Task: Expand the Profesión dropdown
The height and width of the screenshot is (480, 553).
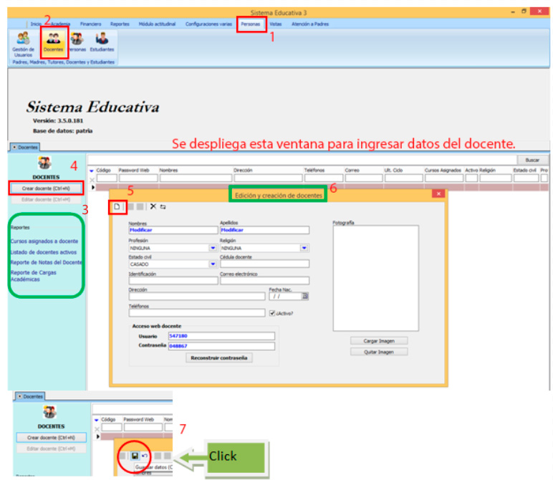Action: pos(213,248)
